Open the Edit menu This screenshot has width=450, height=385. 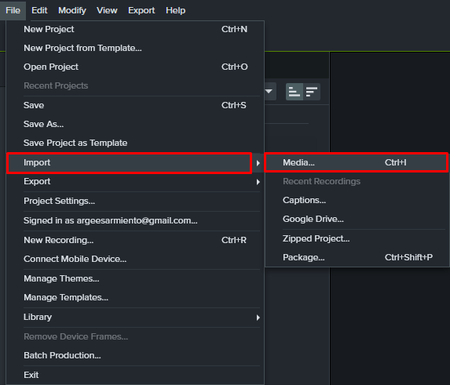point(39,10)
